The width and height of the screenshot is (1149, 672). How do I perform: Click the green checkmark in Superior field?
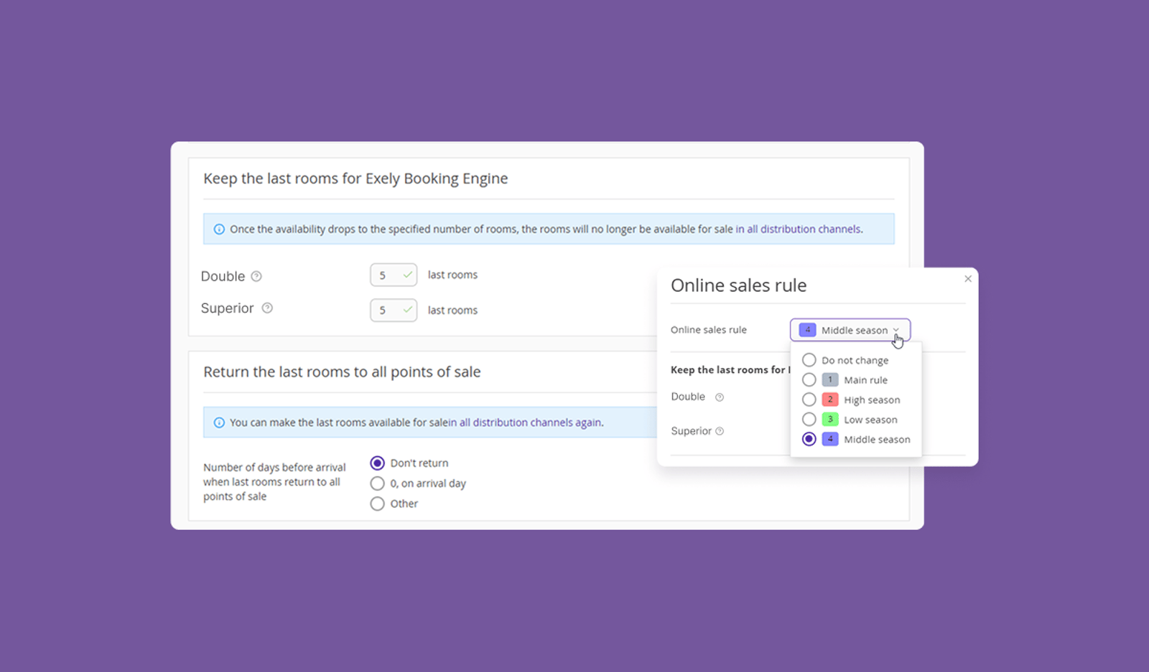tap(407, 310)
